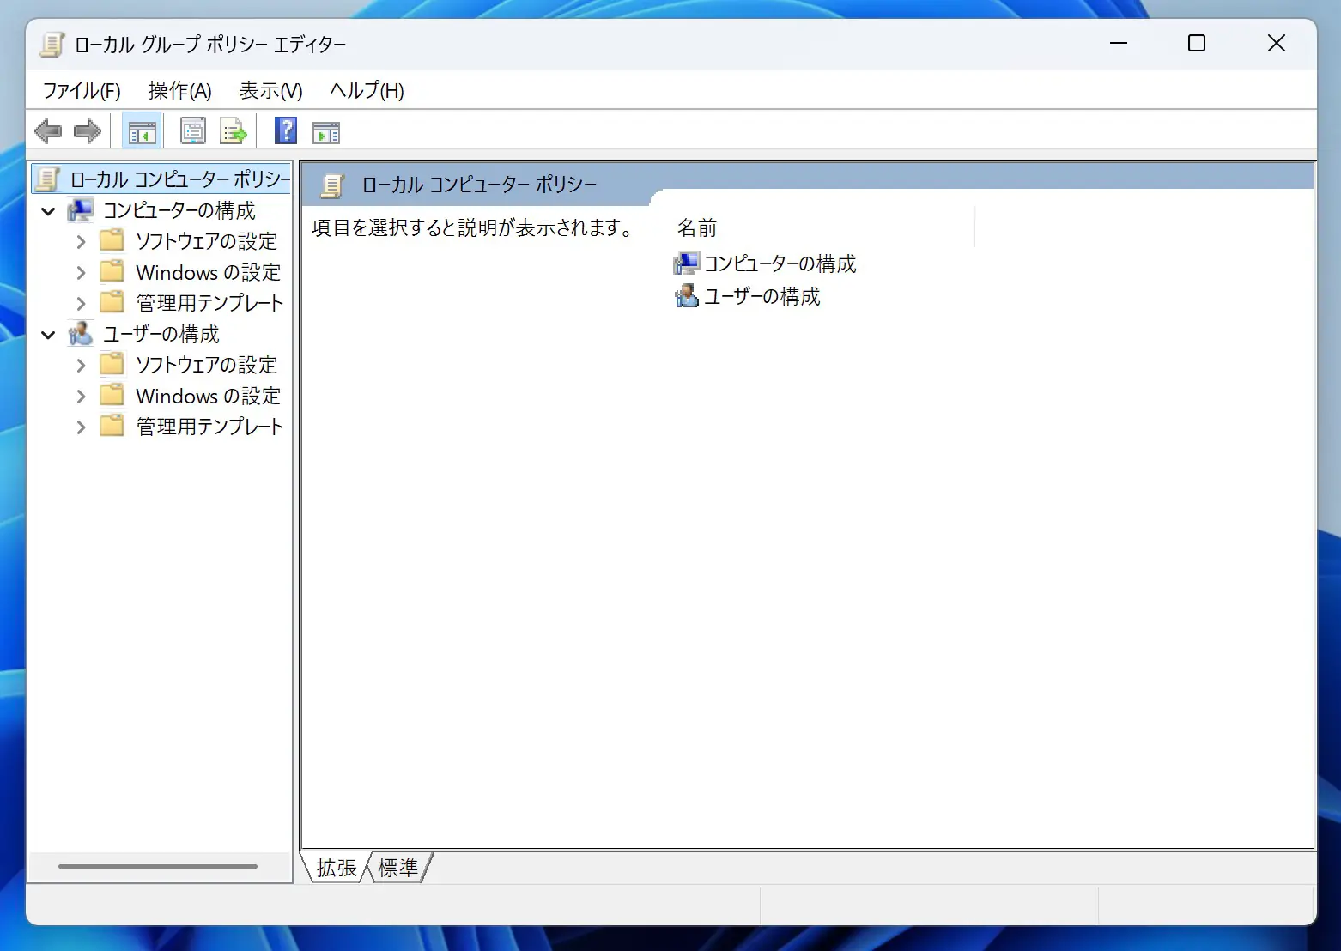Collapse the ユーザーの構成 tree node

pyautogui.click(x=49, y=335)
